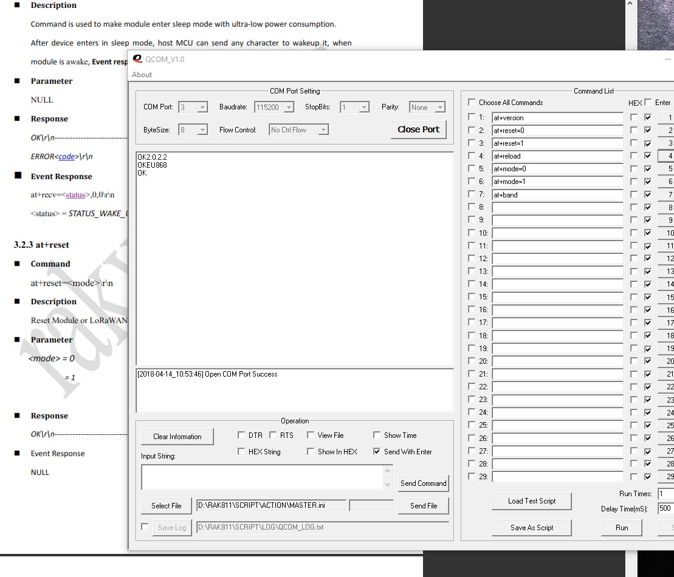This screenshot has height=577, width=674.
Task: Tick Choose All Commands checkbox
Action: (472, 103)
